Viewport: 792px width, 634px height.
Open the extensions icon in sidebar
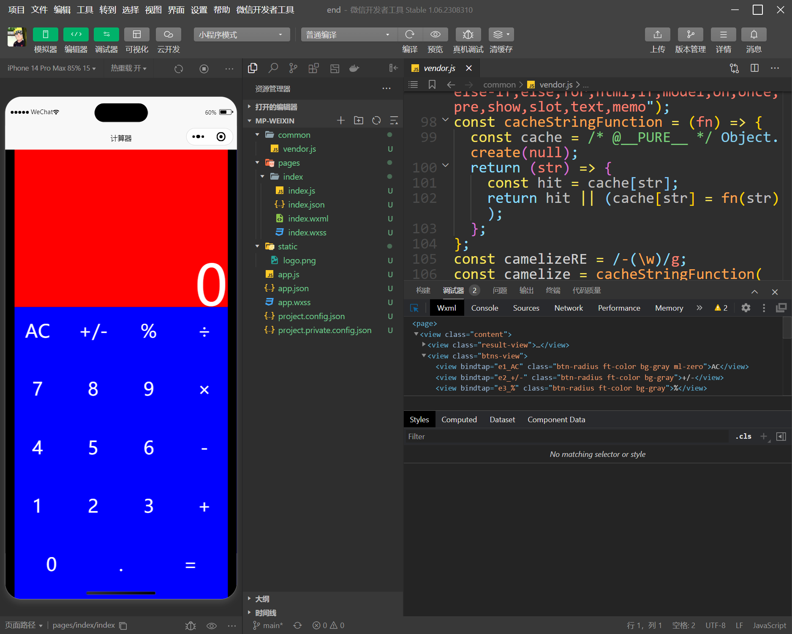click(x=313, y=68)
